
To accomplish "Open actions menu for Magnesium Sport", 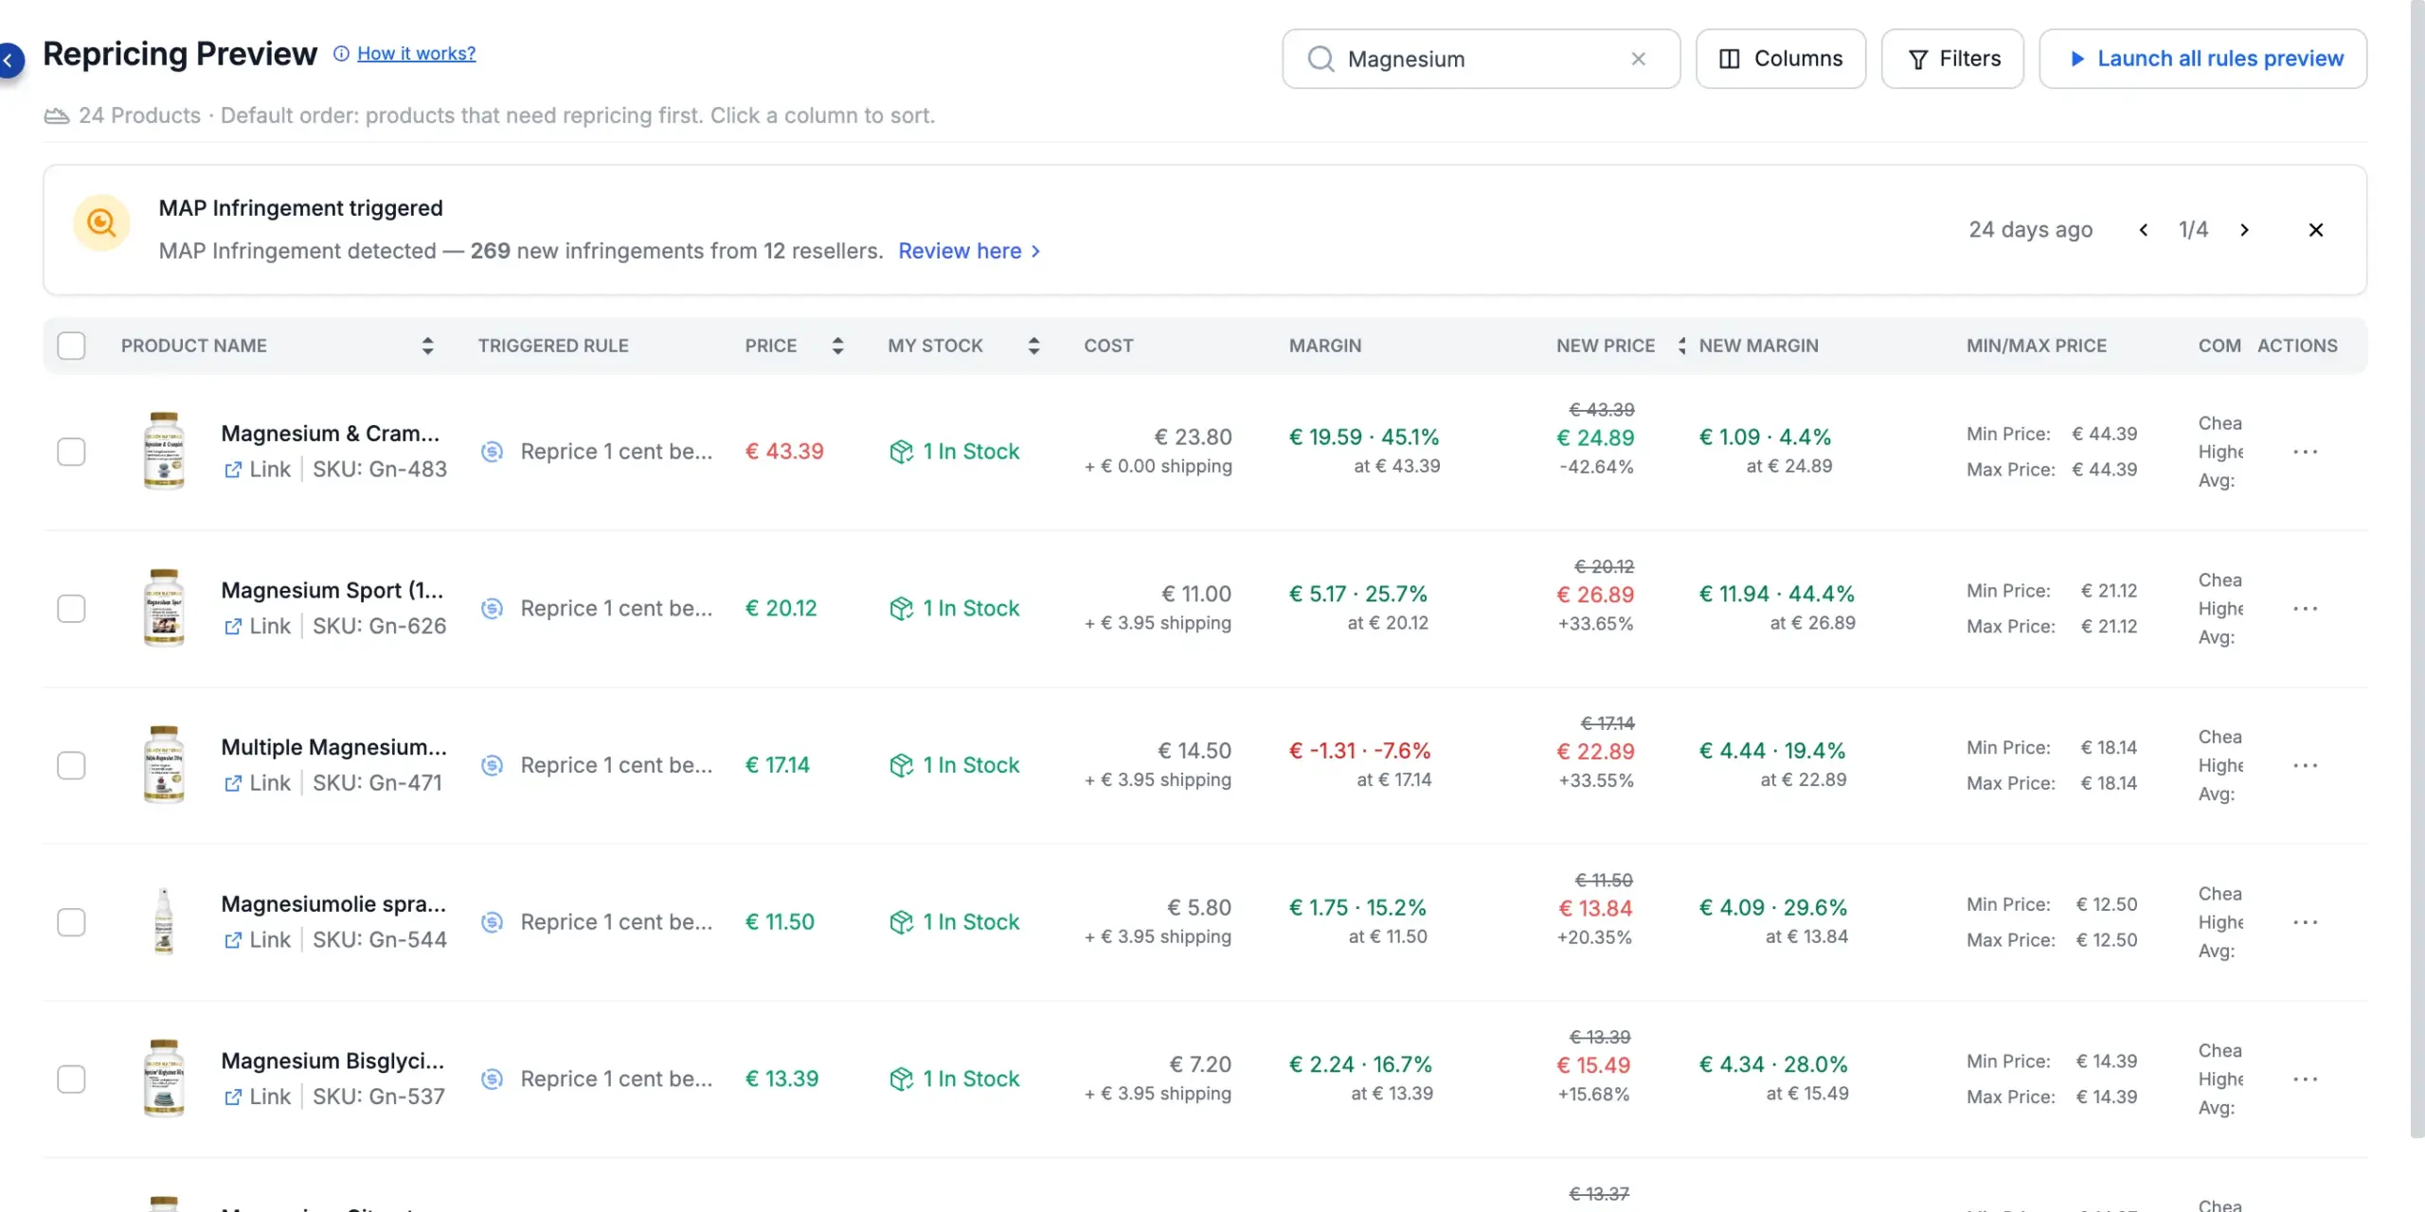I will [2305, 608].
